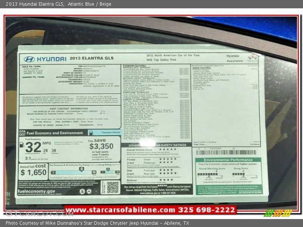The image size is (303, 227).
Task: Click the QR code on the fuel label
Action: (112, 187)
